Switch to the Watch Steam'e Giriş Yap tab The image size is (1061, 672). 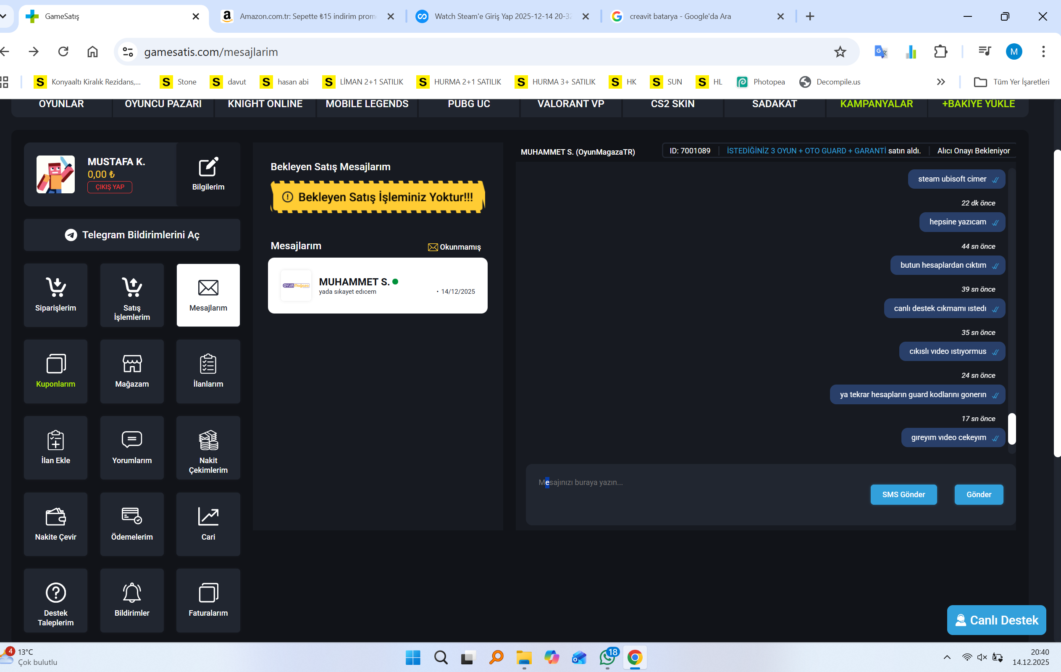point(503,16)
